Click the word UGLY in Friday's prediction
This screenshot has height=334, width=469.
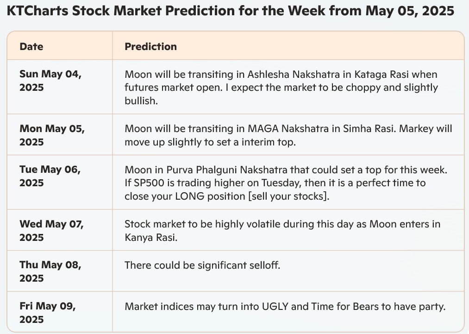pos(275,307)
